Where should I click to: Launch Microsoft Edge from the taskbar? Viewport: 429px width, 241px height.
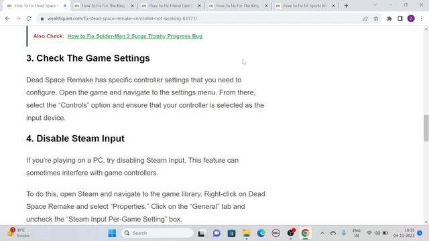coord(261,233)
